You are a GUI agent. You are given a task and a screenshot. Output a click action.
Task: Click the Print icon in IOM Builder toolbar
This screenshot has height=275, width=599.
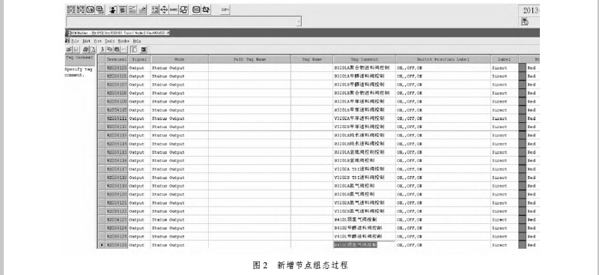[86, 49]
